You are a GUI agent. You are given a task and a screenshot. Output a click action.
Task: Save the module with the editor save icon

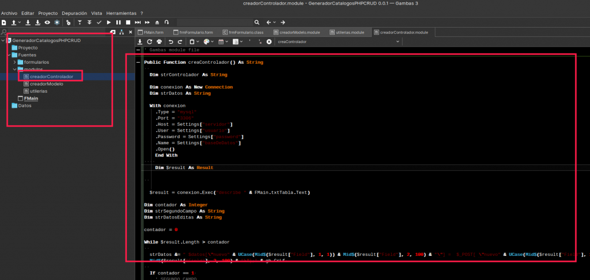[x=140, y=42]
